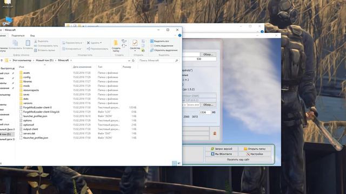The height and width of the screenshot is (194, 346).
Task: Switch to details view icon in status bar
Action: tap(174, 163)
